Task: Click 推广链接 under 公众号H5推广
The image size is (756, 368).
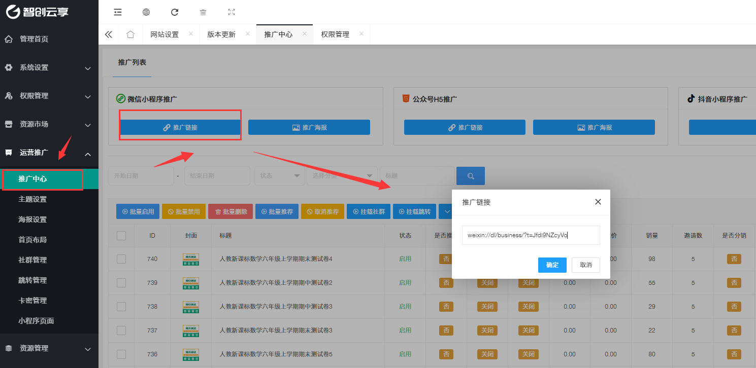Action: [x=465, y=127]
